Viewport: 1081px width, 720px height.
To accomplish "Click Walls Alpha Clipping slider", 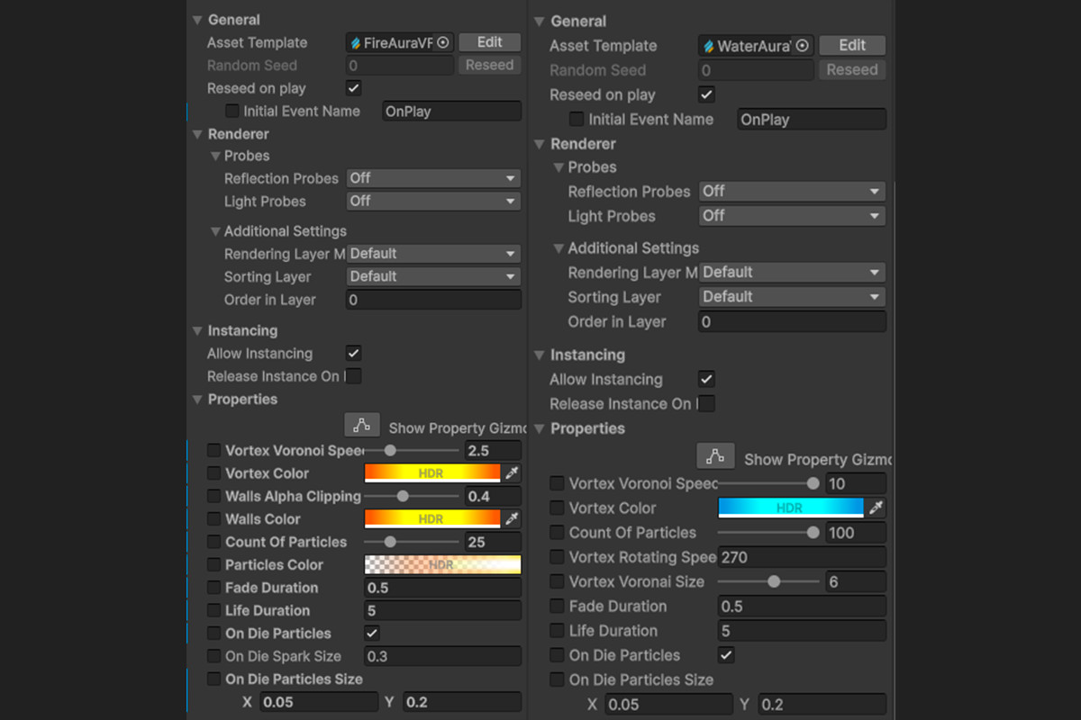I will 412,496.
